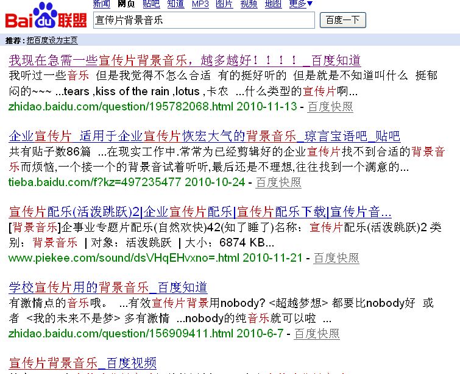View 百度快照 of the tieba.baidu.com result

pyautogui.click(x=278, y=182)
